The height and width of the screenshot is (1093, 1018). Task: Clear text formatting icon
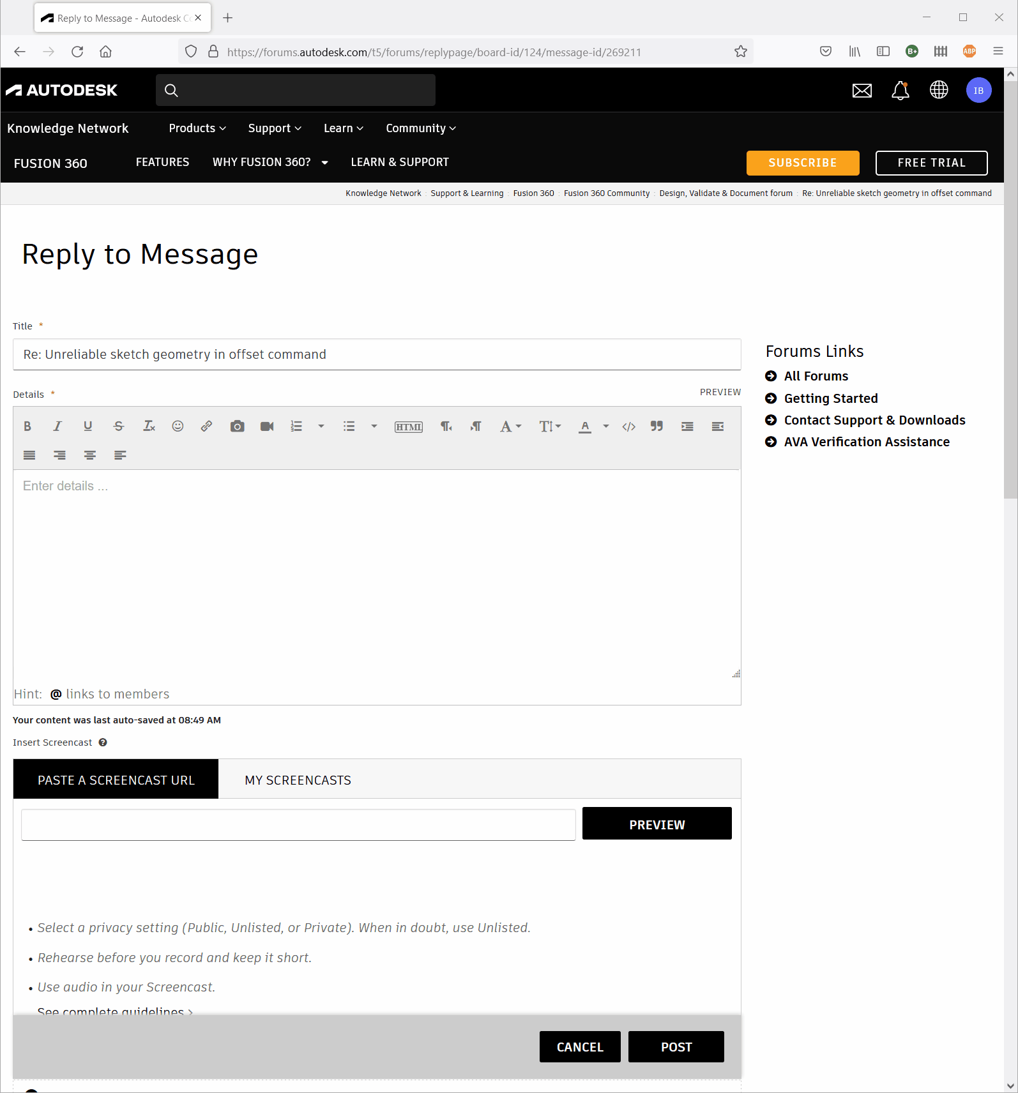[149, 426]
